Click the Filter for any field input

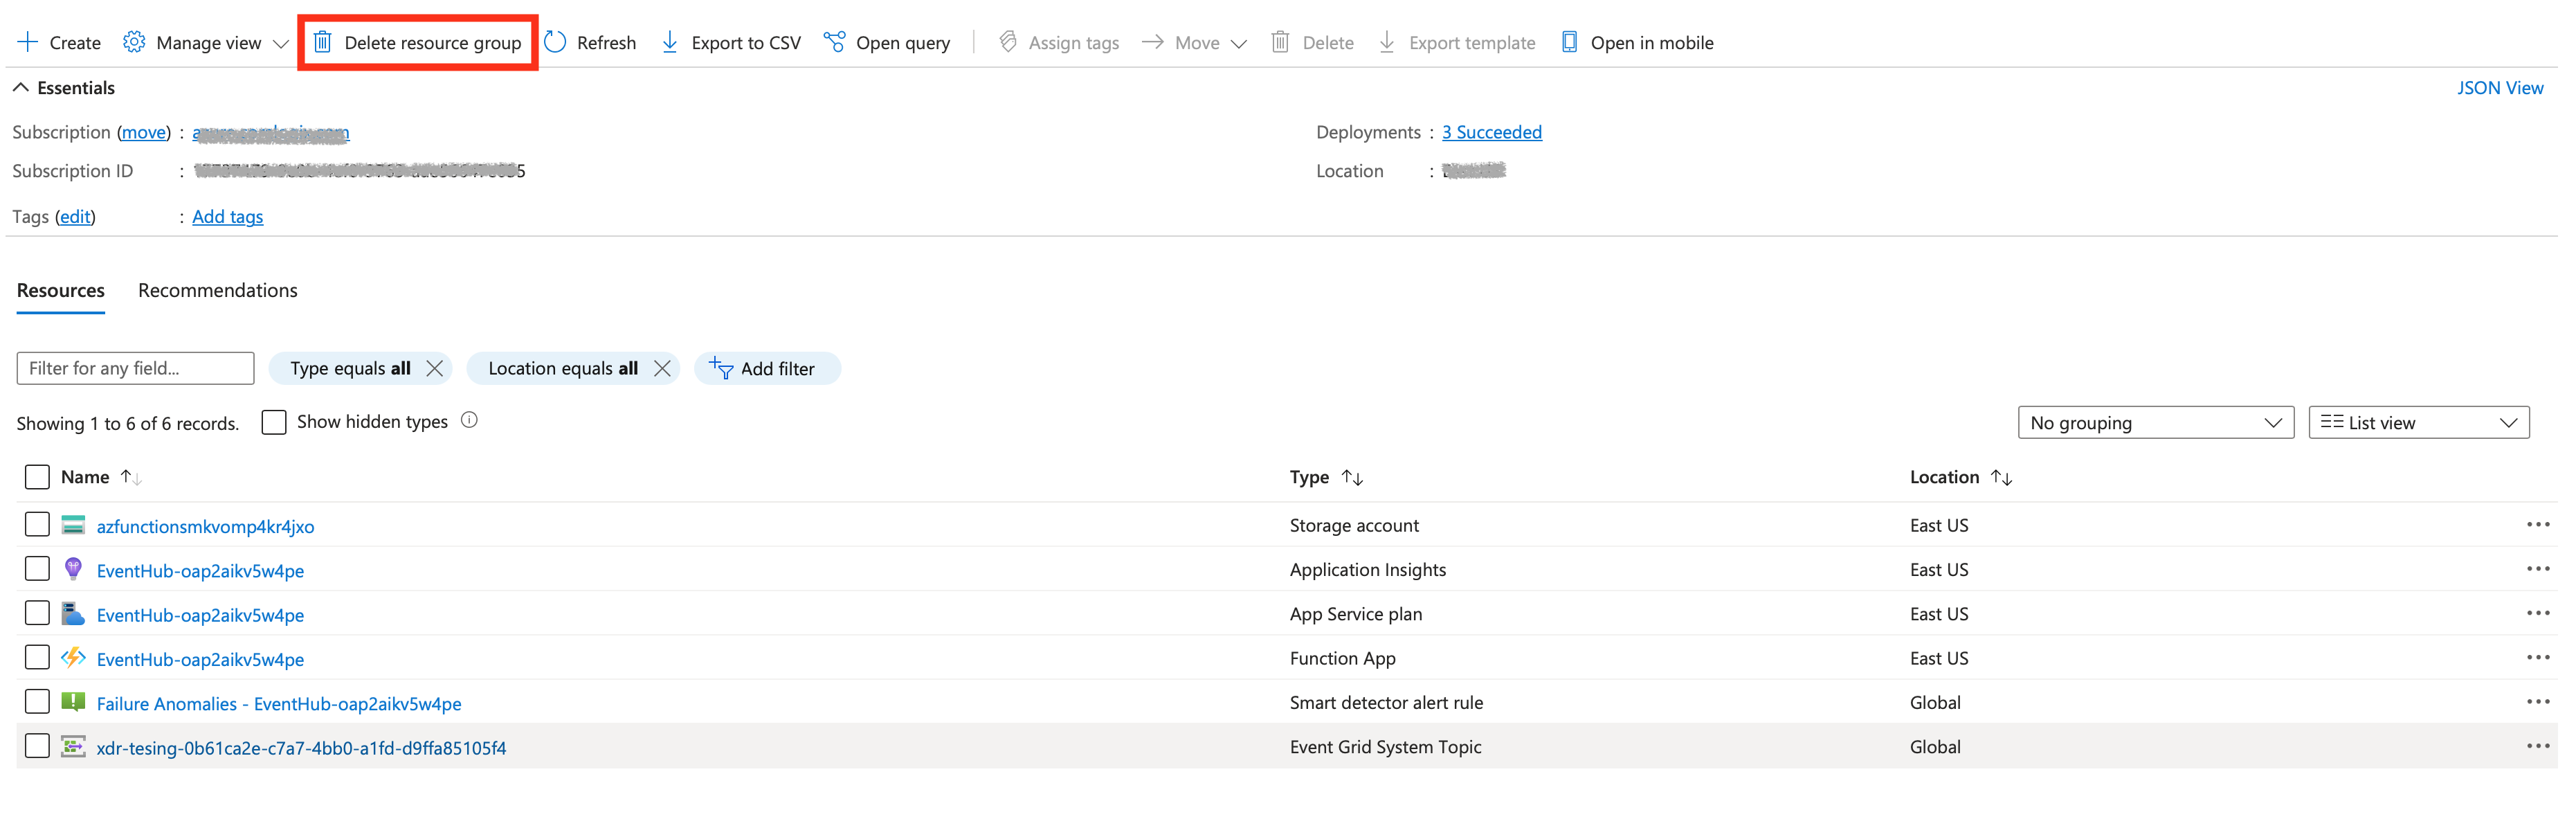click(x=135, y=368)
